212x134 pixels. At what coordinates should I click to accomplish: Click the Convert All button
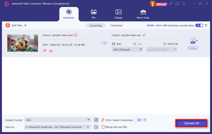pyautogui.click(x=191, y=123)
